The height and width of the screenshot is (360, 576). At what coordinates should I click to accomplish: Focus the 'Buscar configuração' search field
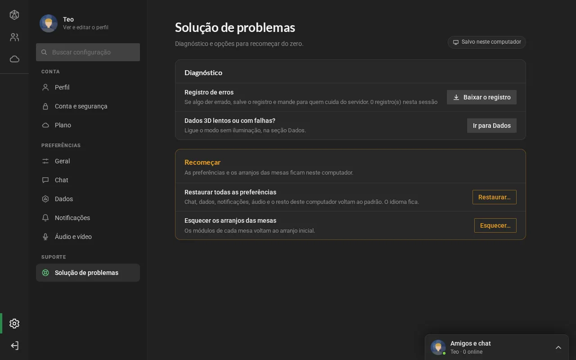88,52
